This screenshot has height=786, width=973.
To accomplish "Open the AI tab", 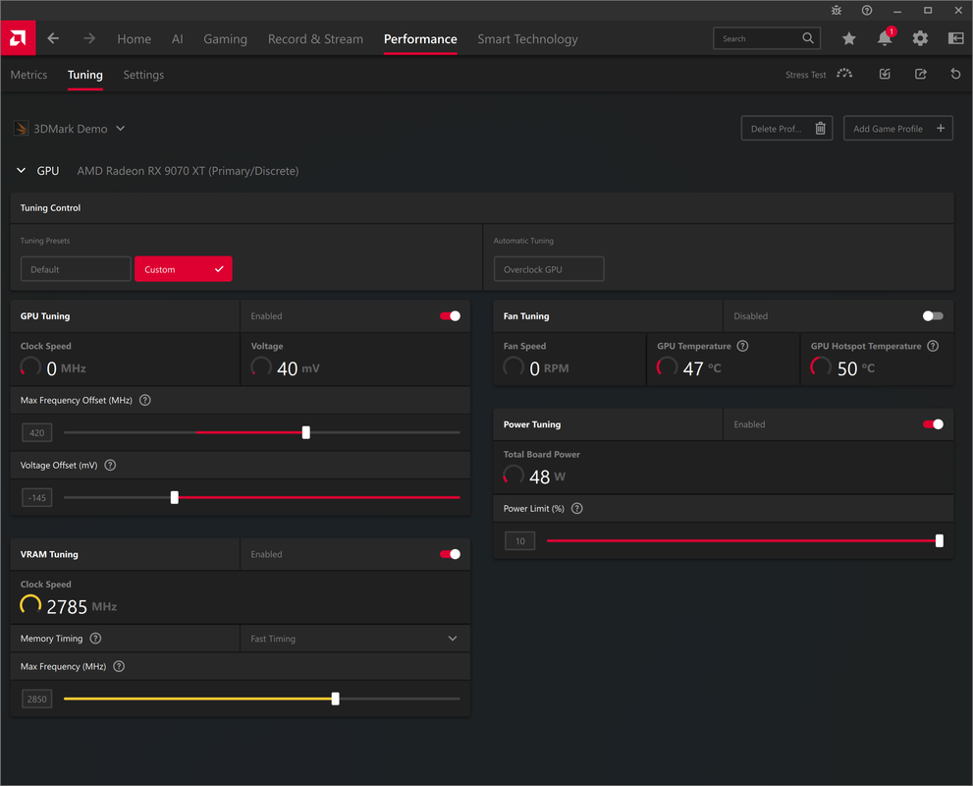I will coord(178,39).
